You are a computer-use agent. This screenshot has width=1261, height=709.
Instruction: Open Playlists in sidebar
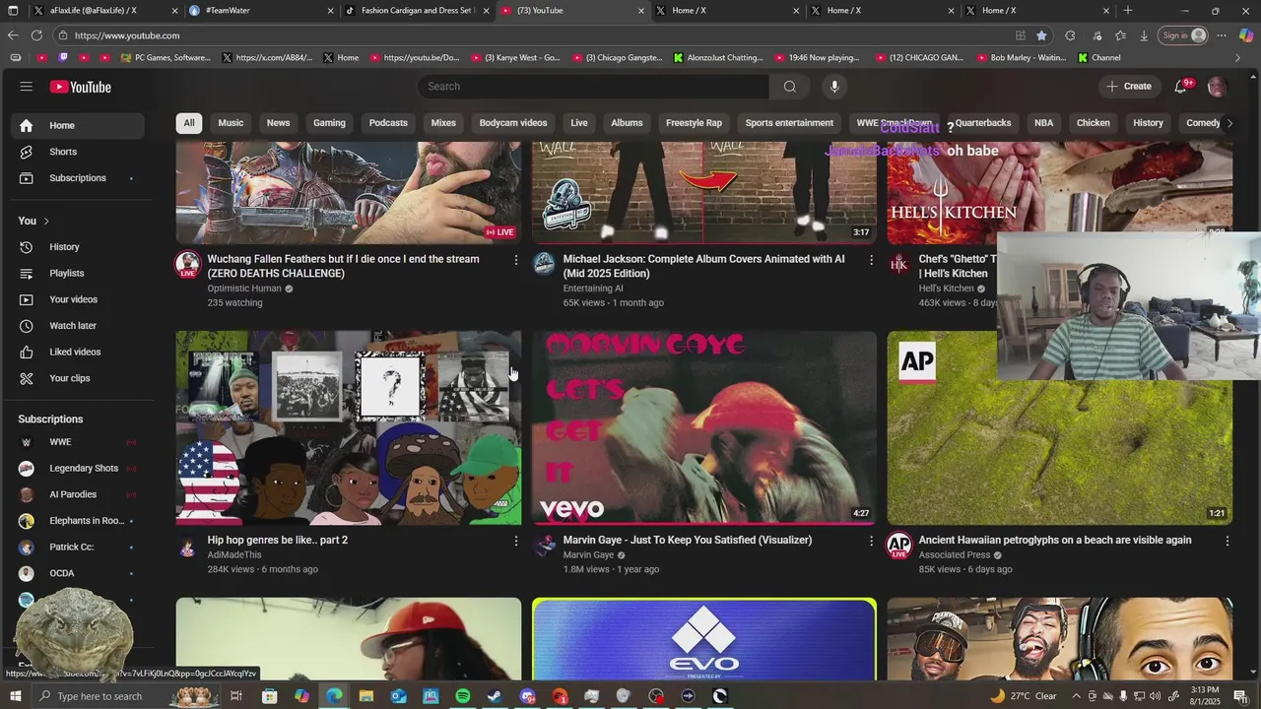click(78, 273)
